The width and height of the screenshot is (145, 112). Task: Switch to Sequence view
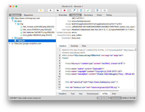click(28, 15)
